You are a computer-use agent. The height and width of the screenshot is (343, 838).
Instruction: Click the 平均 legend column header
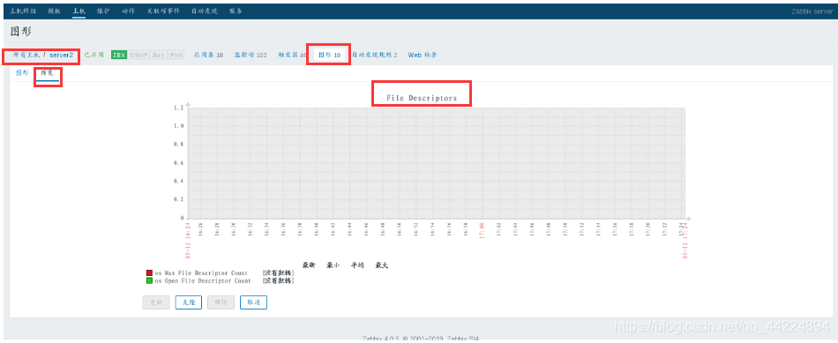click(357, 265)
